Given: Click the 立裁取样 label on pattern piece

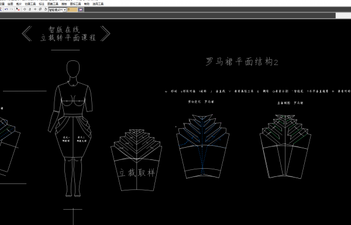Looking at the screenshot, I should 136,173.
